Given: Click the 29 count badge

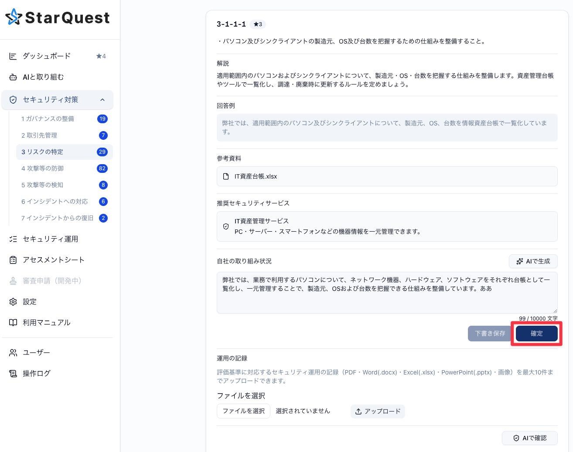Looking at the screenshot, I should click(x=102, y=152).
